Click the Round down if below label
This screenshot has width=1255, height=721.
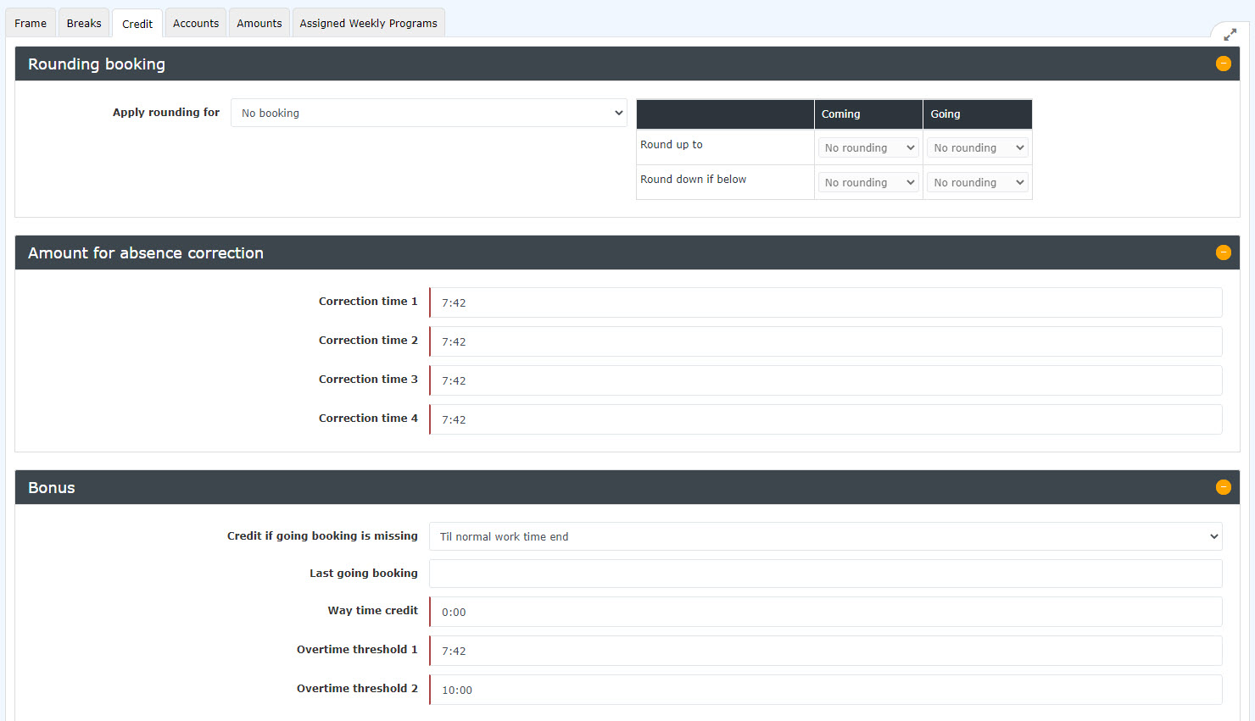[694, 180]
